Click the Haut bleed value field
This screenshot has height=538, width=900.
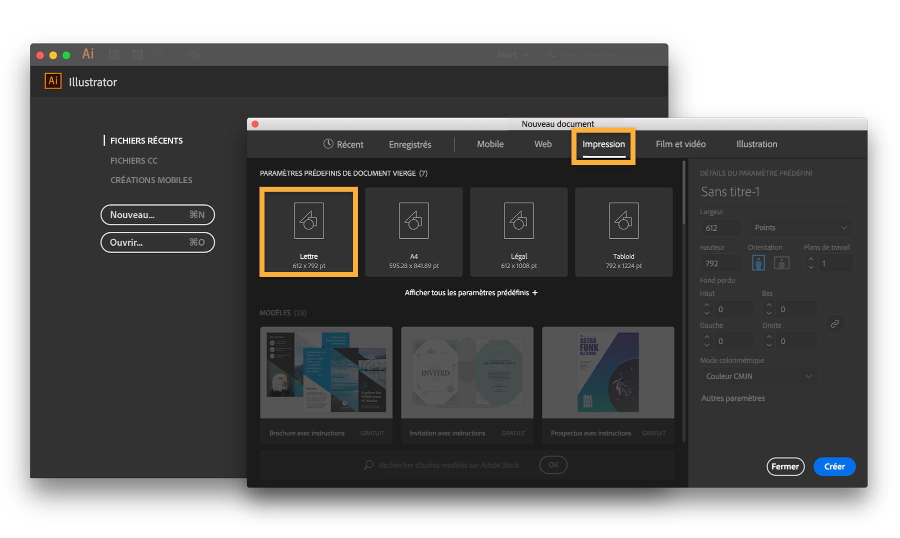(x=734, y=309)
